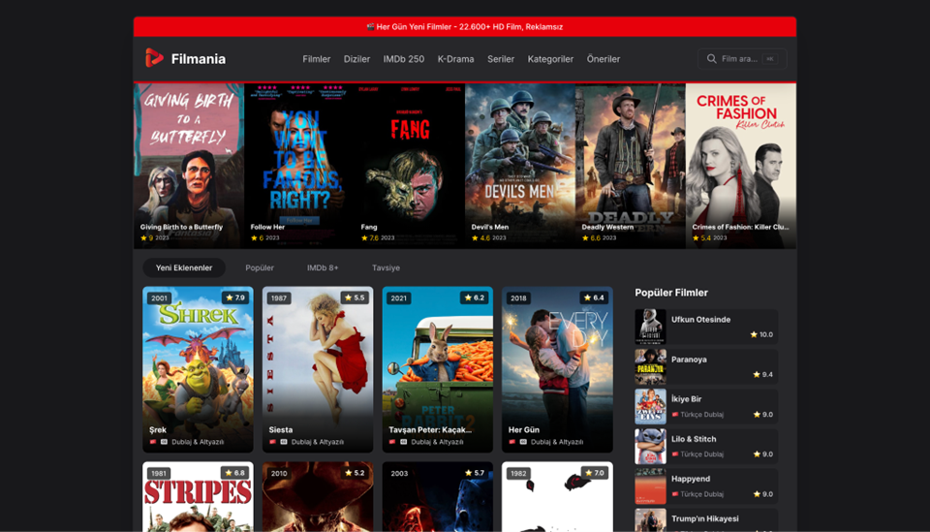The image size is (930, 532).
Task: Open the Devil's Men featured poster
Action: coord(520,165)
